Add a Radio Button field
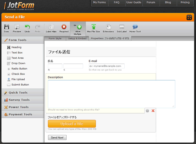 coord(17,68)
